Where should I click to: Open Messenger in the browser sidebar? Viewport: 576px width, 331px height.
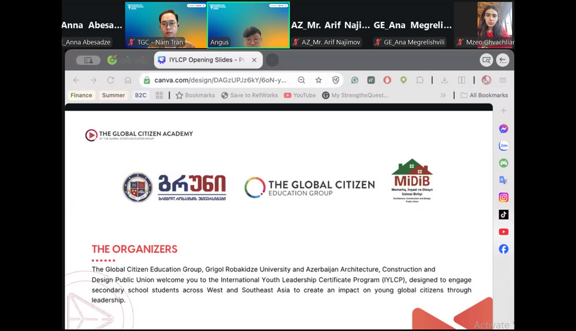[503, 129]
